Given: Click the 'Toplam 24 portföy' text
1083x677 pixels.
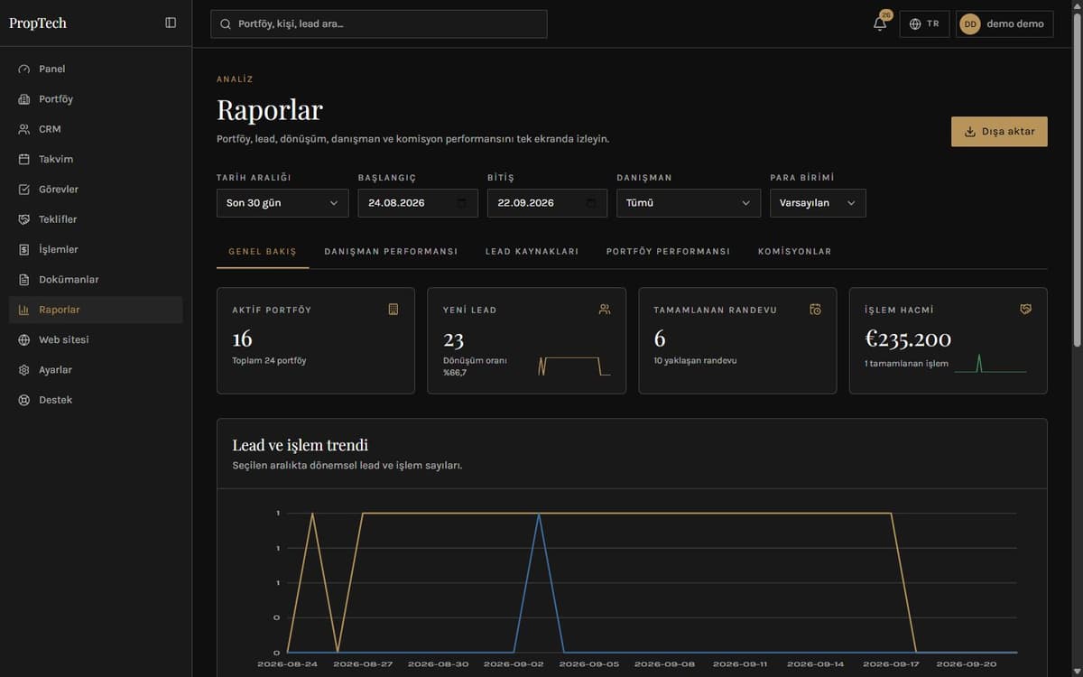Looking at the screenshot, I should point(269,361).
